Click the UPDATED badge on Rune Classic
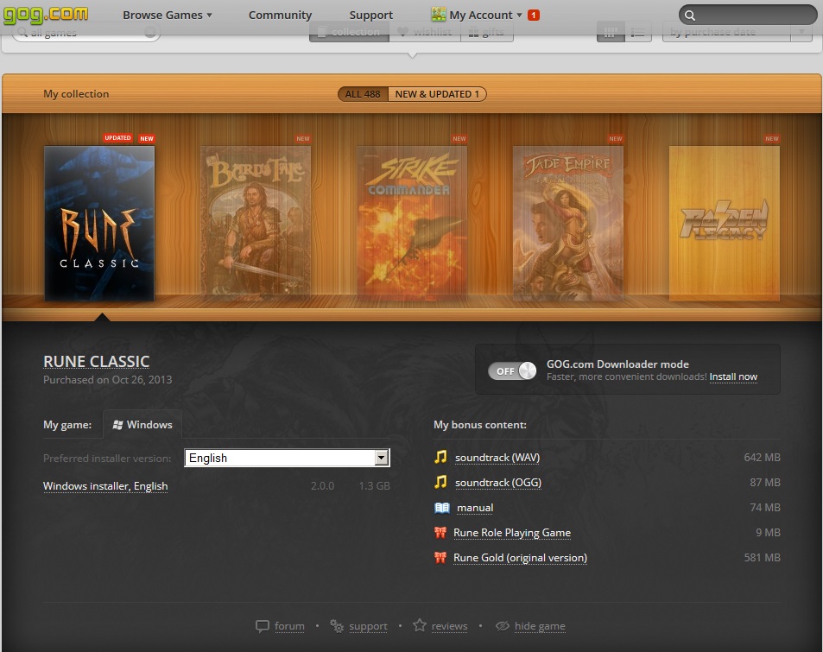This screenshot has height=652, width=823. click(117, 138)
